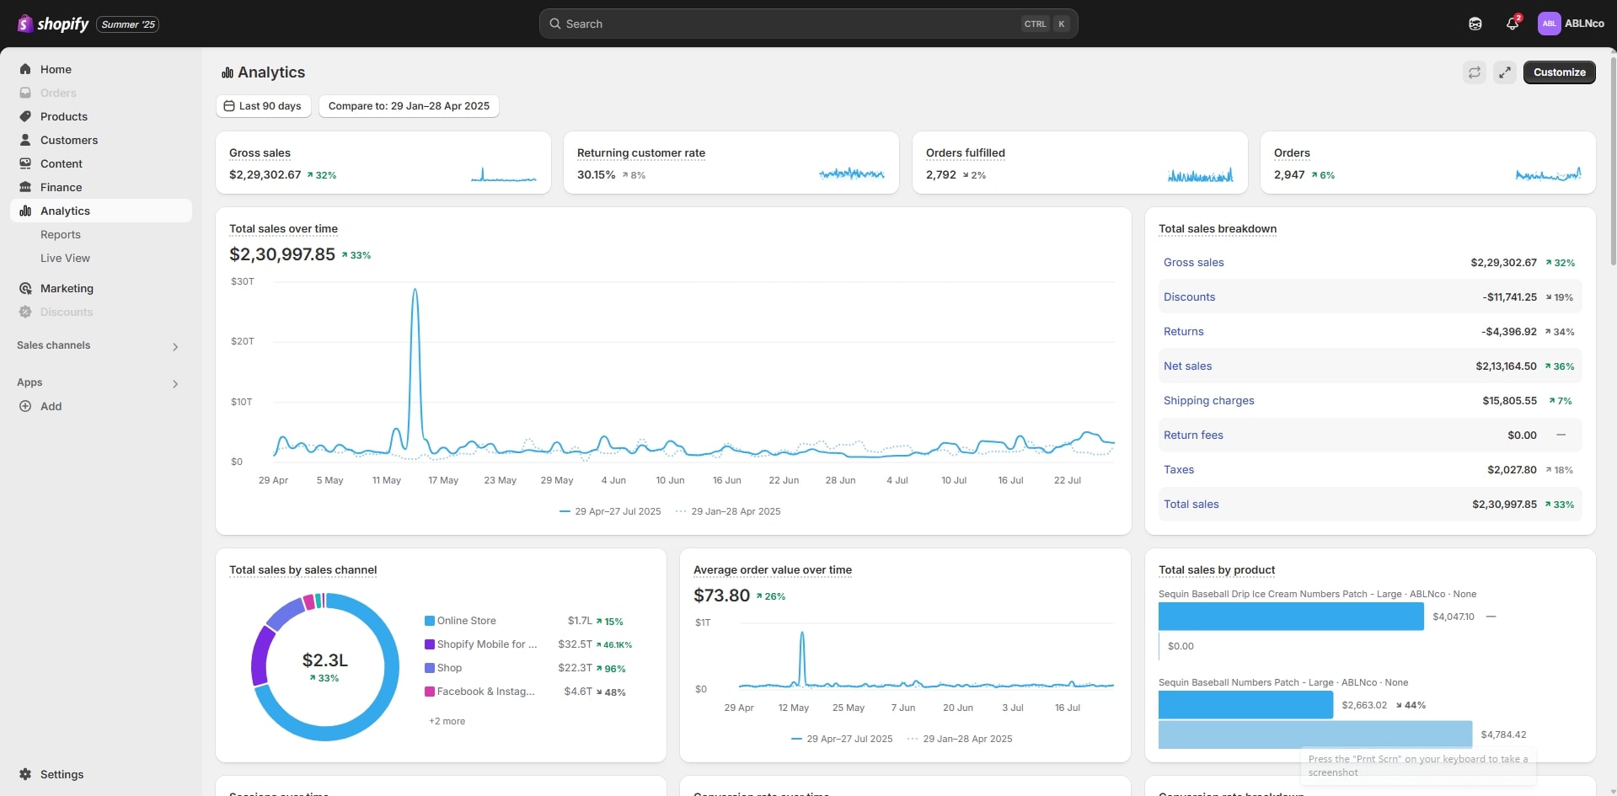Click the Net sales breakdown link

click(x=1187, y=366)
